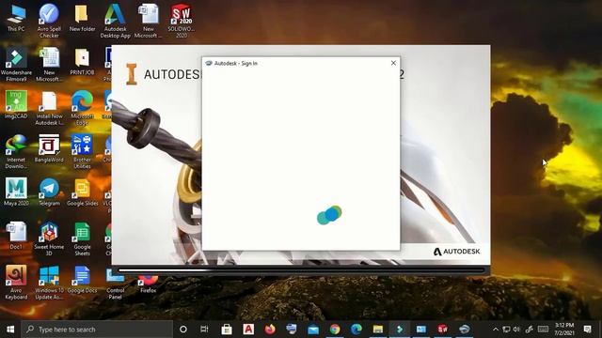The height and width of the screenshot is (338, 602).
Task: Open Microsoft Edge from the taskbar
Action: coord(356,330)
